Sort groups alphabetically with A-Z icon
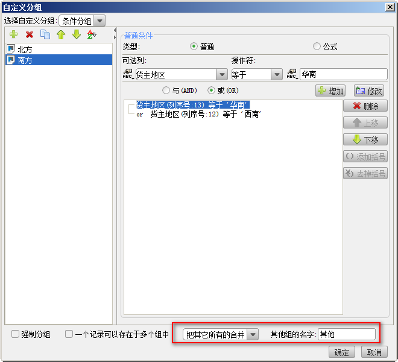Image resolution: width=398 pixels, height=362 pixels. [x=92, y=34]
